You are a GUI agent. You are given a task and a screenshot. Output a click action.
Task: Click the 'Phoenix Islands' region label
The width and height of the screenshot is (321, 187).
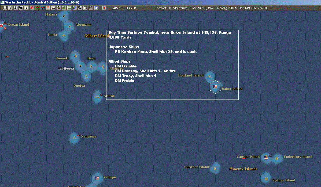pos(243,169)
